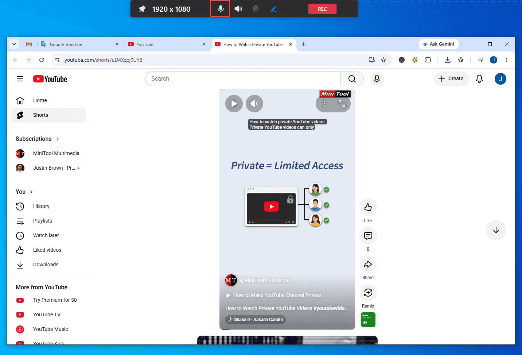Close the YouTube tab
522x355 pixels.
(204, 44)
